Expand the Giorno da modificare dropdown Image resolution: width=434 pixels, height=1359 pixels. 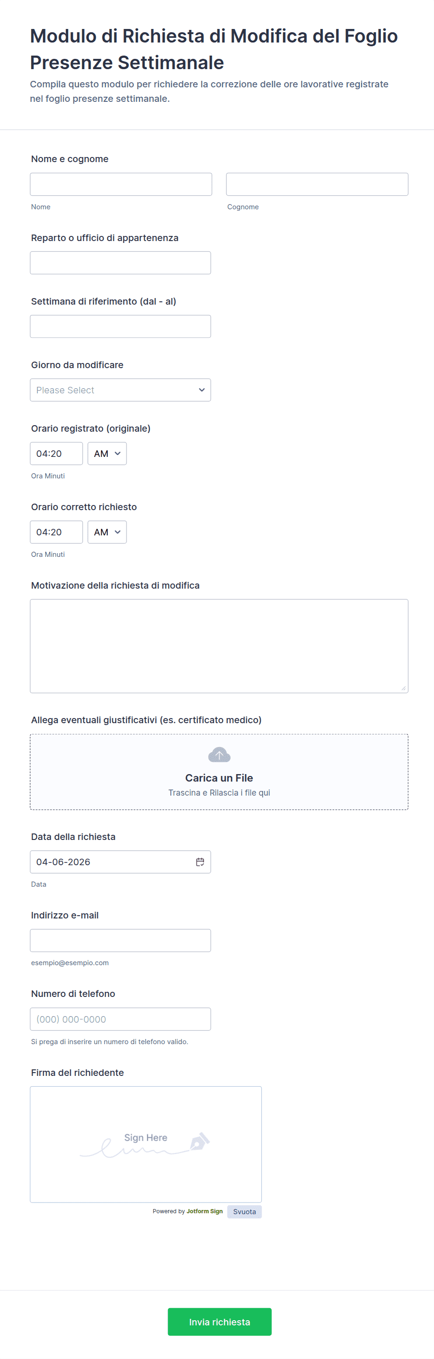(120, 390)
